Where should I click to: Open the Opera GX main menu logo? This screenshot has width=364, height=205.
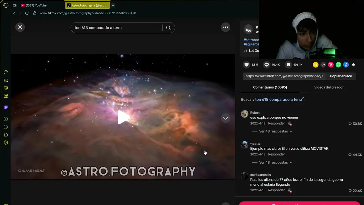point(6,5)
